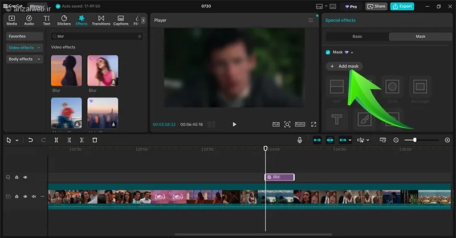Delete the selected clip with the trash icon
Screen dimensions: 456x238
click(95, 140)
